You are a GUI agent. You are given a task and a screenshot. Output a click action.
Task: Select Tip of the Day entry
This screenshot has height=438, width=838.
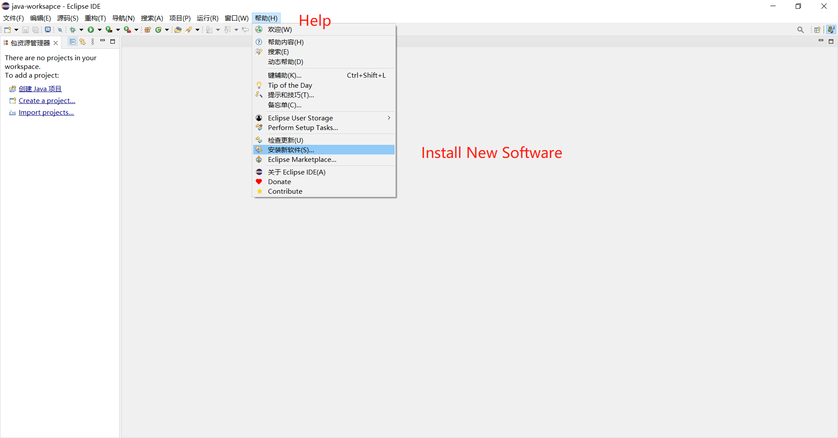[x=324, y=86]
